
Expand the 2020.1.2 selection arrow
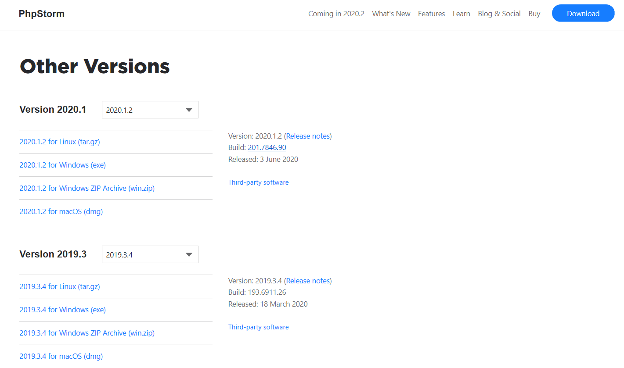(x=189, y=110)
